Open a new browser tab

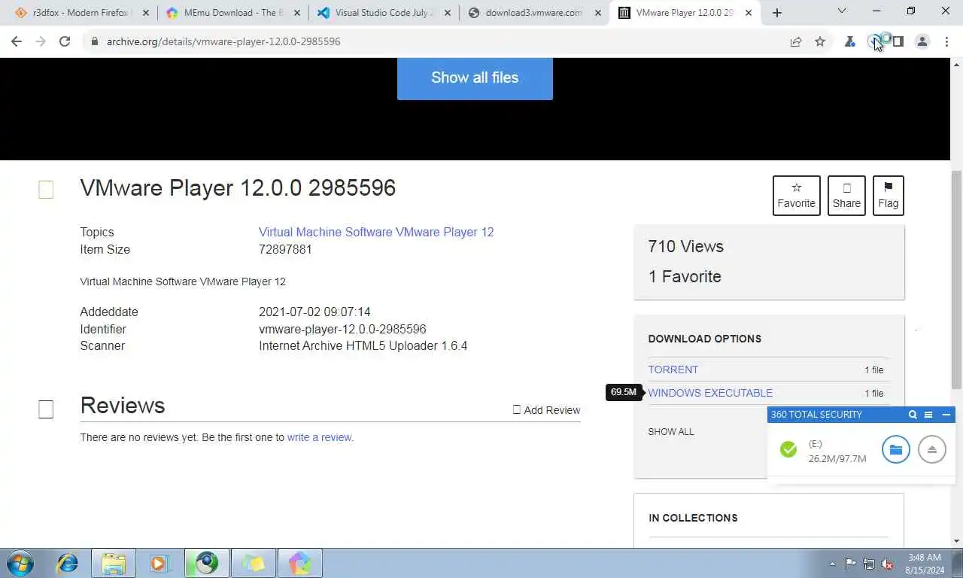point(777,13)
